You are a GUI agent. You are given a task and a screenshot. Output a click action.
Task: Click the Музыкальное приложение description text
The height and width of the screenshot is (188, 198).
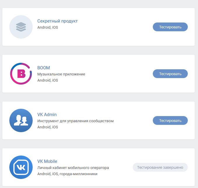(x=61, y=74)
